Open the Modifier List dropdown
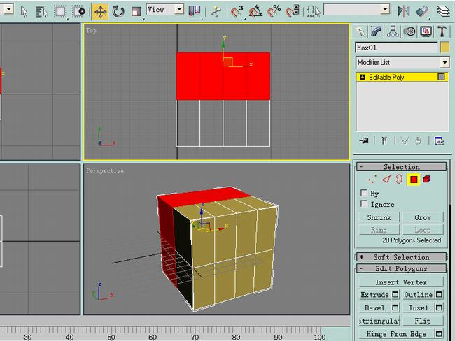Image resolution: width=455 pixels, height=341 pixels. pyautogui.click(x=444, y=62)
